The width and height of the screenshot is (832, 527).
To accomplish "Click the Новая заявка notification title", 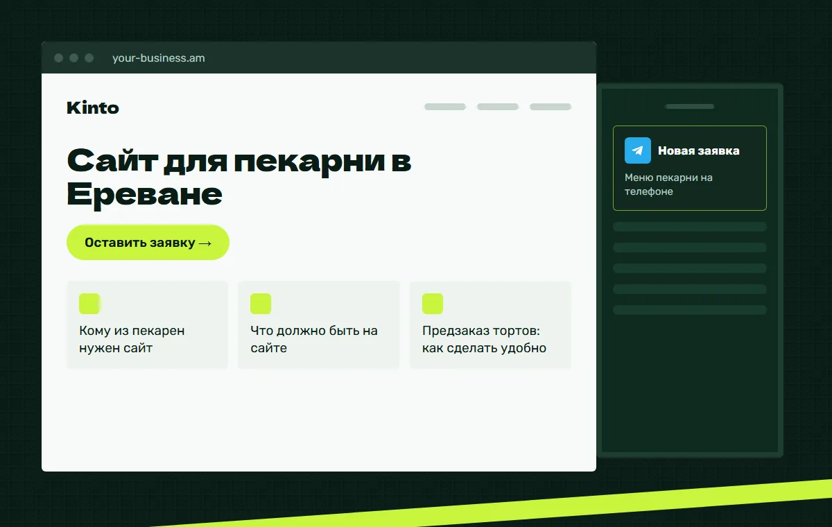I will point(699,150).
